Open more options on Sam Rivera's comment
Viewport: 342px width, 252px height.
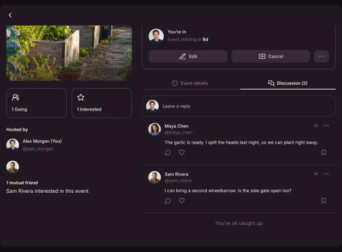click(x=326, y=174)
